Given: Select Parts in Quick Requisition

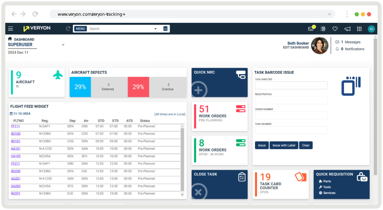Looking at the screenshot, I should click(325, 181).
